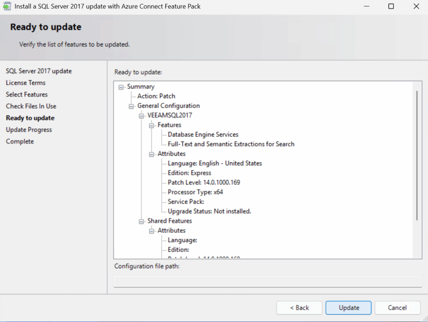428x322 pixels.
Task: Click the < Back button
Action: tap(299, 308)
